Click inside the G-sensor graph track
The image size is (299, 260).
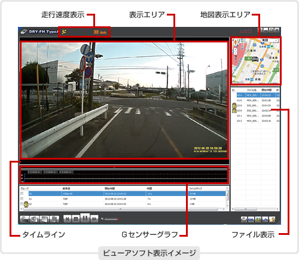click(126, 178)
